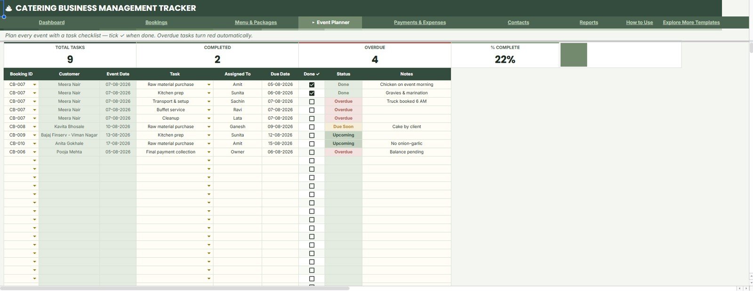Open Booking ID dropdown for CB-010
Viewport: 753px width, 291px height.
pyautogui.click(x=34, y=144)
